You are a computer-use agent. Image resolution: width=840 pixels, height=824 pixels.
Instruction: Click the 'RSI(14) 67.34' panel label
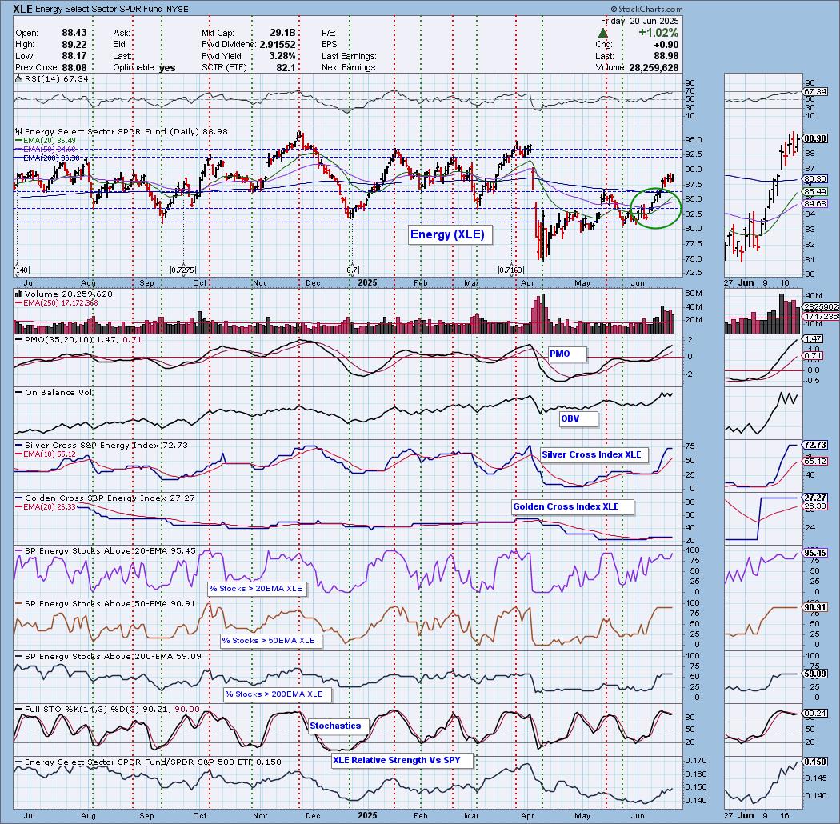[x=52, y=78]
